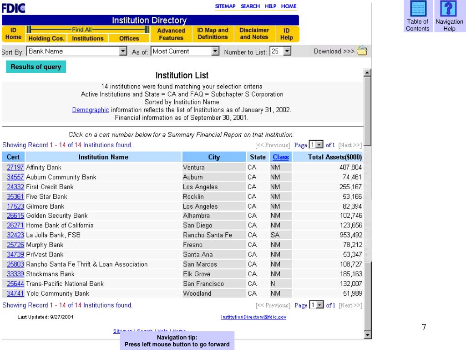Open the Number to List dropdown
This screenshot has width=466, height=350.
(x=287, y=51)
